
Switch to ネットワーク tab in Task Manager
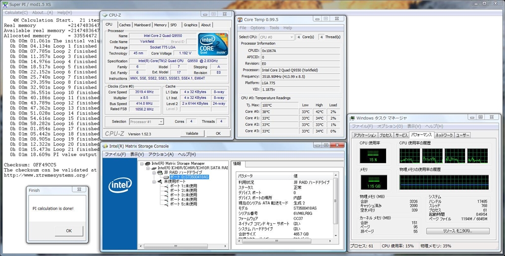[x=444, y=135]
